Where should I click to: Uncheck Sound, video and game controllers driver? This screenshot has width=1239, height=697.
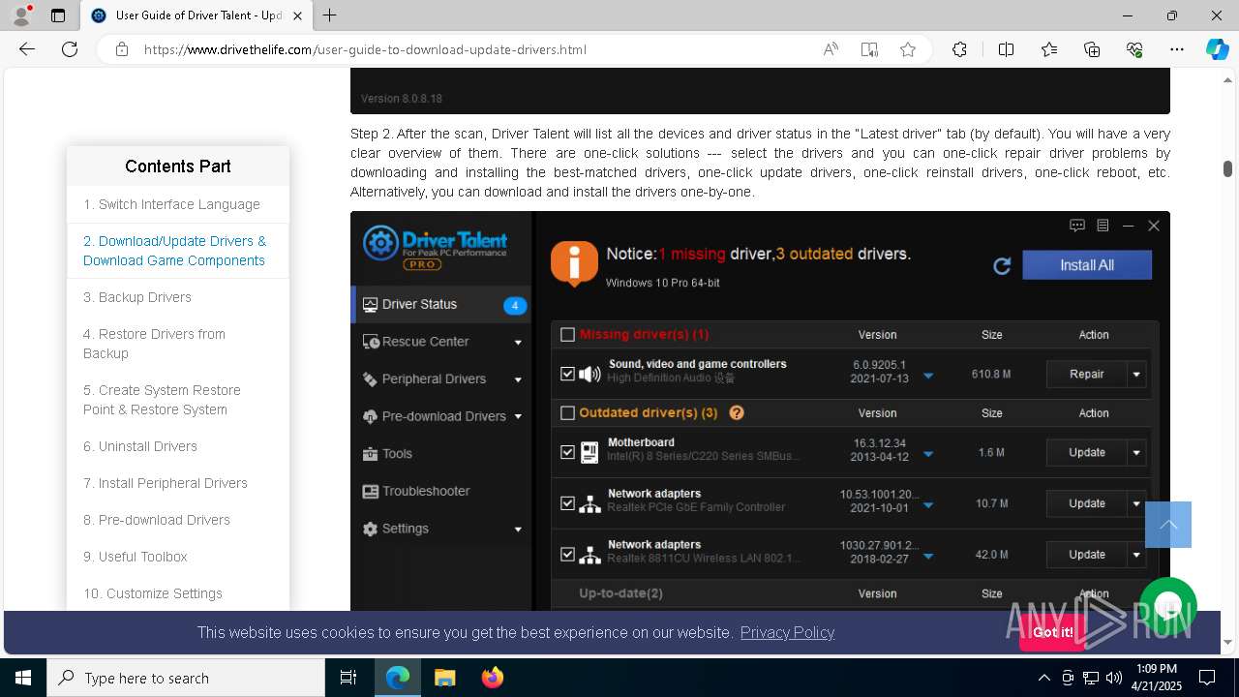[x=568, y=374]
